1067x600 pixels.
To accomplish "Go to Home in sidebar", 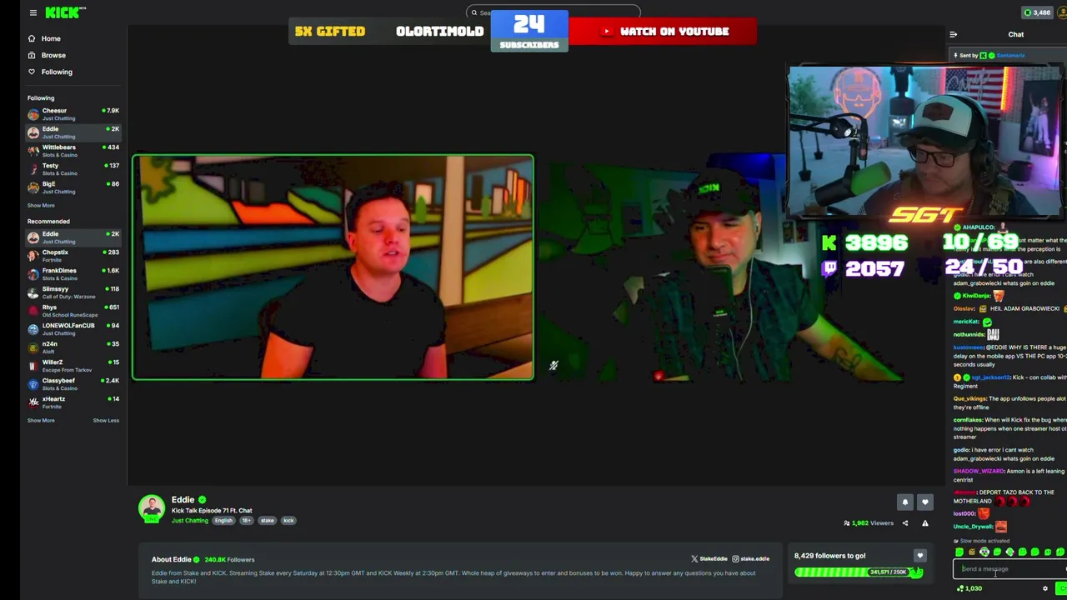I will [x=51, y=38].
